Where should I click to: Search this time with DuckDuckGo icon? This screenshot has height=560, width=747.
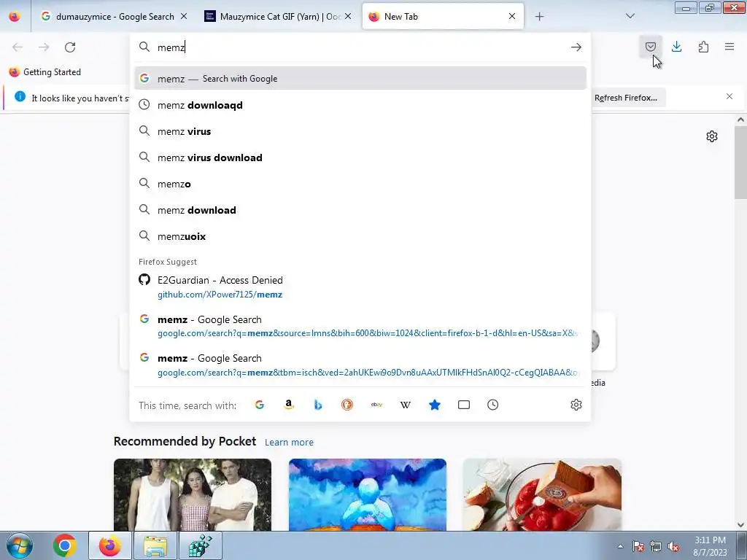click(x=347, y=405)
